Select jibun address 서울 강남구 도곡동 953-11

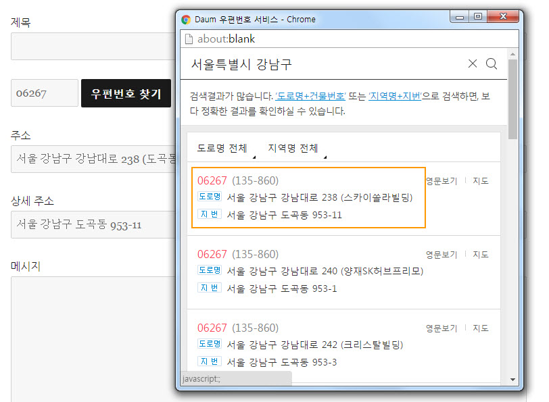coord(284,215)
